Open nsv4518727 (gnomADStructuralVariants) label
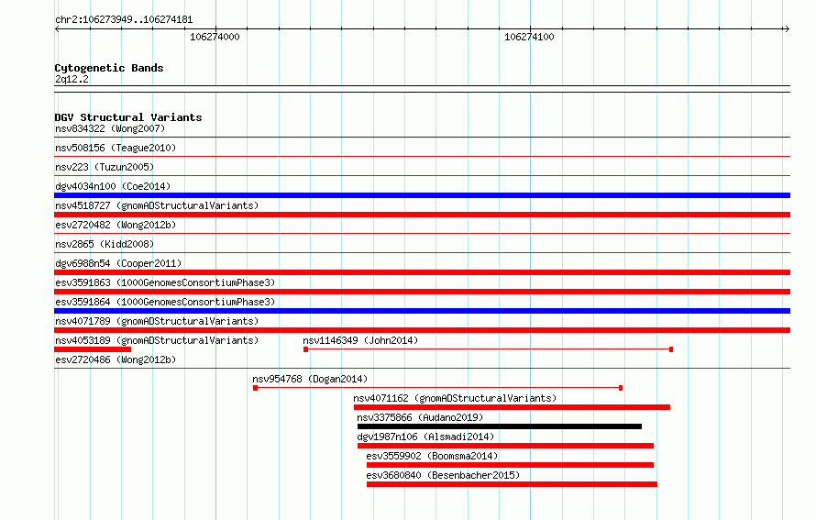This screenshot has width=816, height=520. click(x=157, y=205)
